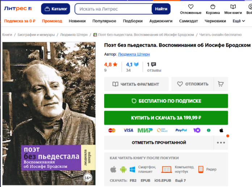The height and width of the screenshot is (187, 252).
Task: Click the Бесплатно по подписке button
Action: 166,101
